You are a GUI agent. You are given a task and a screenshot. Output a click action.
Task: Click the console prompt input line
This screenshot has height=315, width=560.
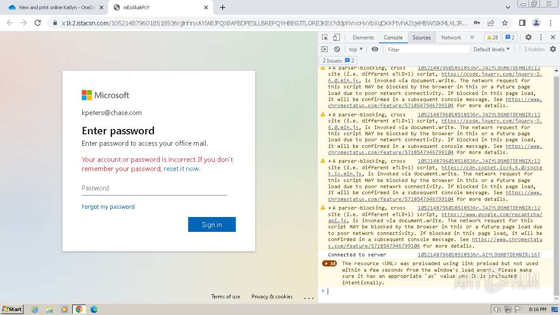click(437, 291)
